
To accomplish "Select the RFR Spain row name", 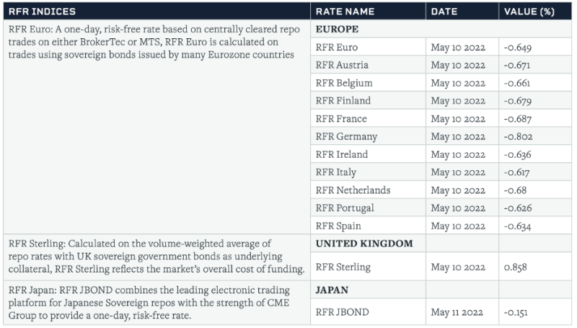I will (338, 226).
